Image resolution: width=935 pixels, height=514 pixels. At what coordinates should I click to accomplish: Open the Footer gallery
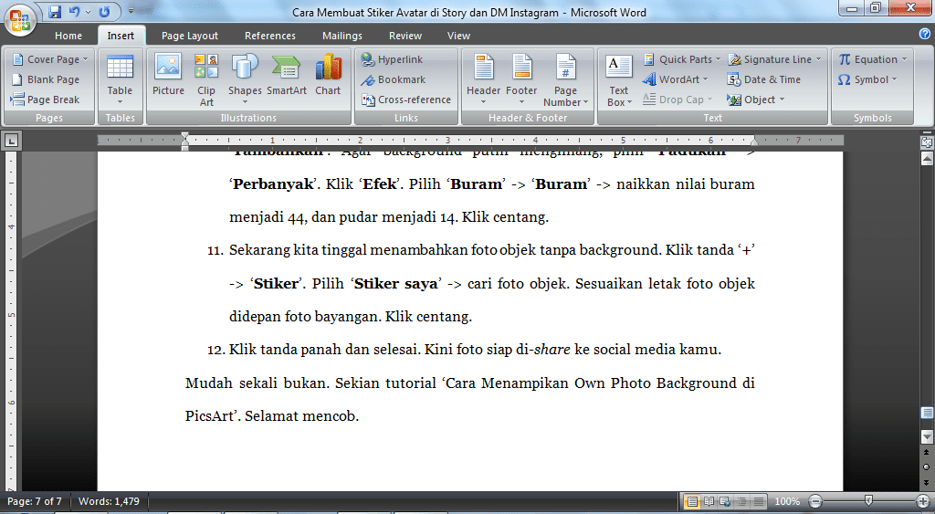click(x=521, y=79)
